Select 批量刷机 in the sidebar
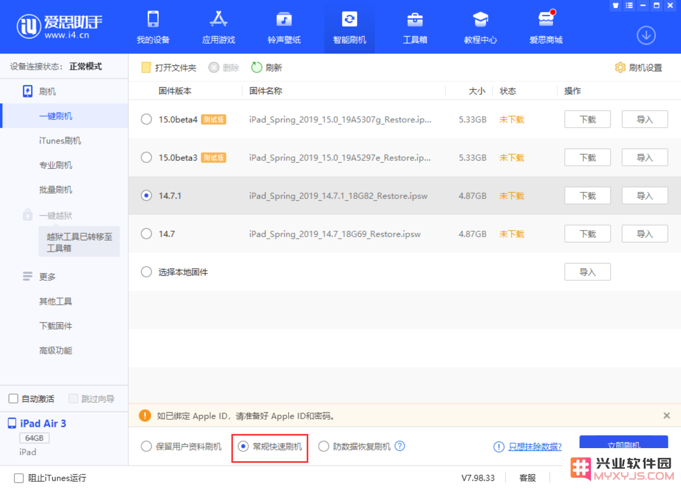Screen dimensions: 681x489 coord(56,190)
